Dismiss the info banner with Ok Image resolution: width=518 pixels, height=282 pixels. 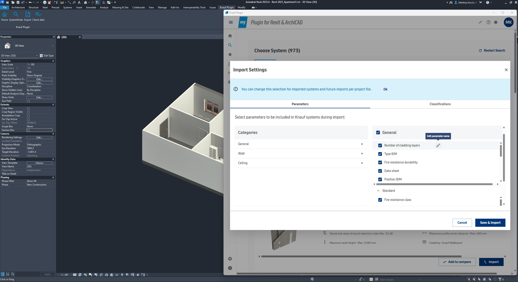(385, 89)
